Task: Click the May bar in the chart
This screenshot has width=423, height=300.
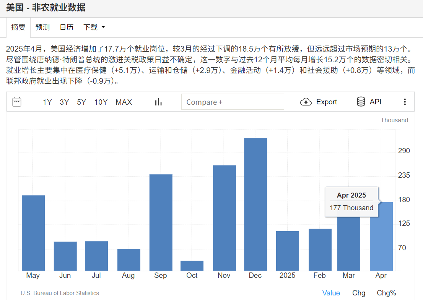Action: [x=33, y=233]
